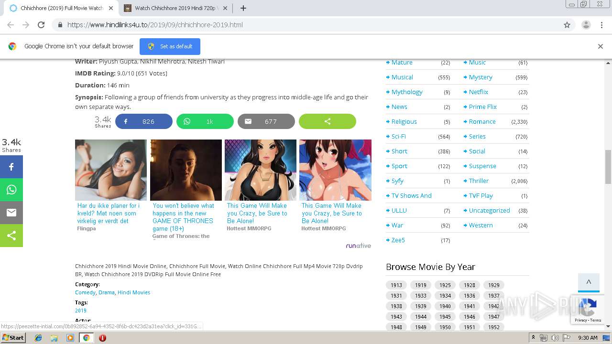Open the Hindi Movies category link
Image resolution: width=612 pixels, height=344 pixels.
click(134, 292)
